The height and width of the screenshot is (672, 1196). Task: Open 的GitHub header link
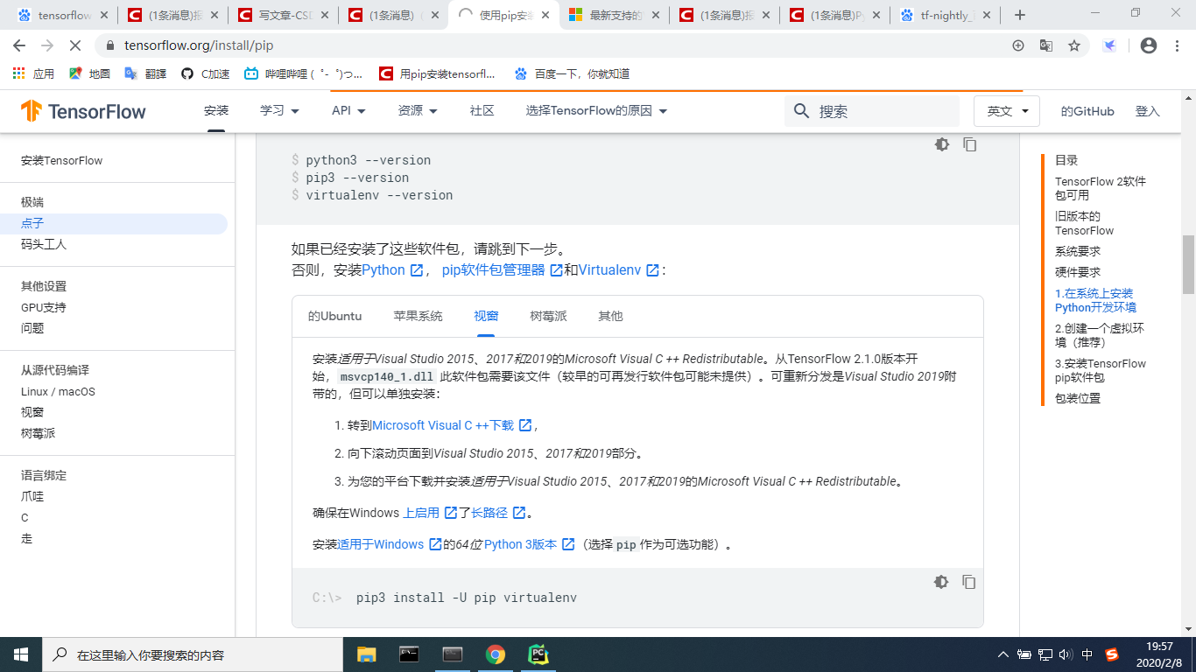click(1087, 111)
